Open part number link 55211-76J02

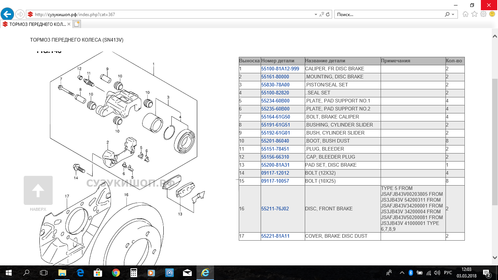(275, 209)
